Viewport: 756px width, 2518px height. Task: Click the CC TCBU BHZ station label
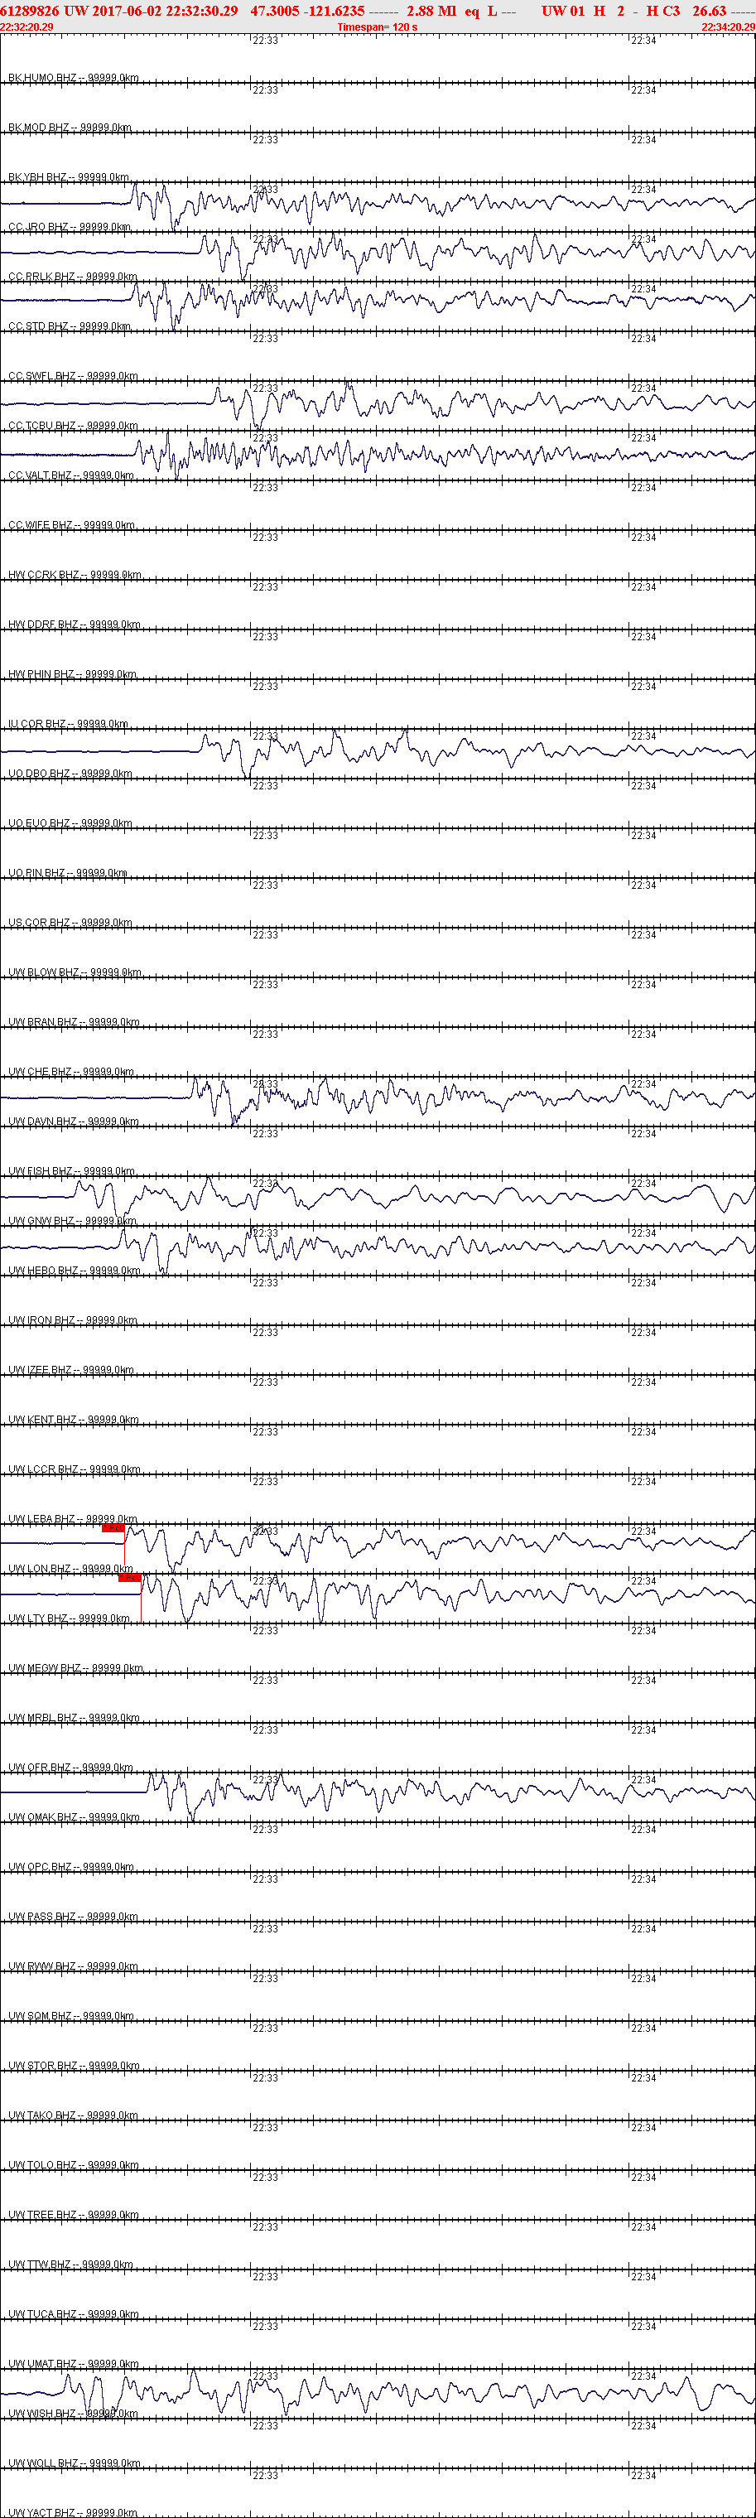coord(73,425)
